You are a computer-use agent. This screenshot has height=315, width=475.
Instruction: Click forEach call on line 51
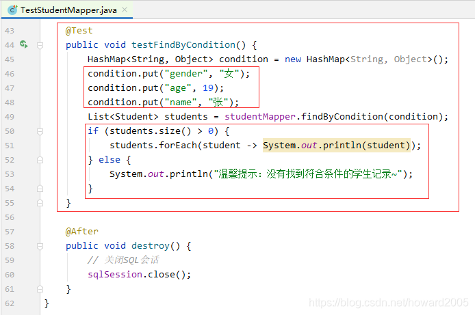(178, 145)
